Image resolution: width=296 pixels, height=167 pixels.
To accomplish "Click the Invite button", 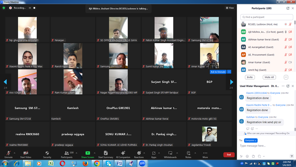I will tap(250, 77).
